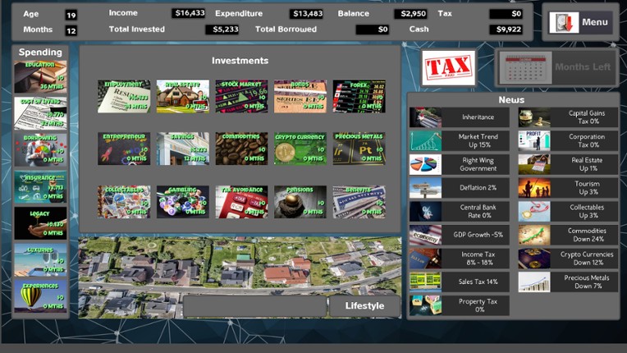The image size is (627, 353).
Task: View the Inheritance news item
Action: (460, 117)
